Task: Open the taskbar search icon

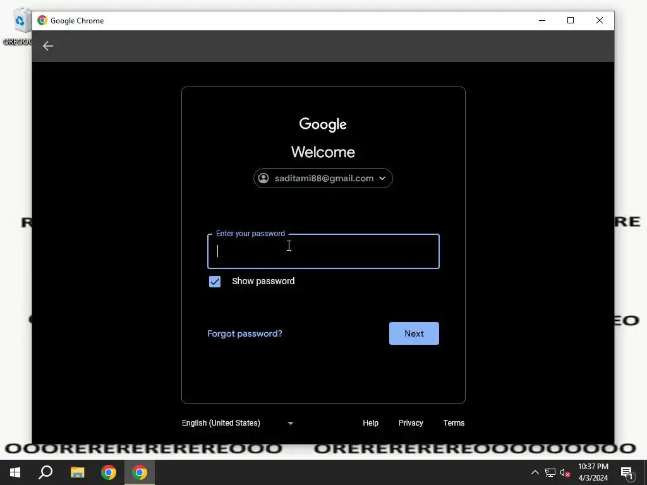Action: point(45,472)
